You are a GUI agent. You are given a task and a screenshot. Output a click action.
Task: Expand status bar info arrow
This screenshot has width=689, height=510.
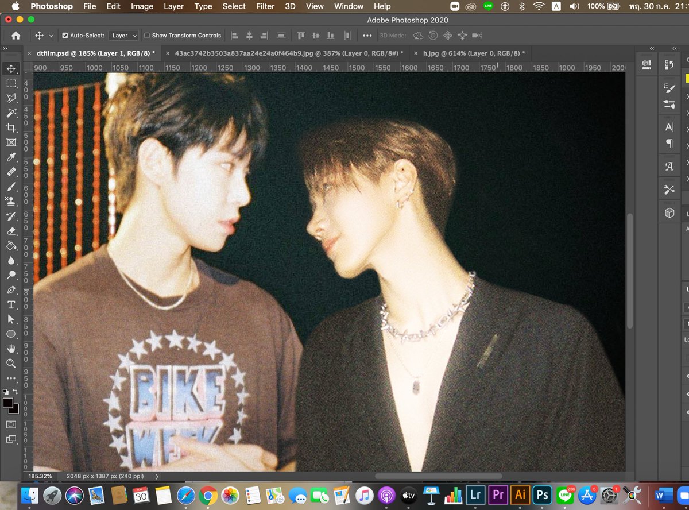click(157, 476)
